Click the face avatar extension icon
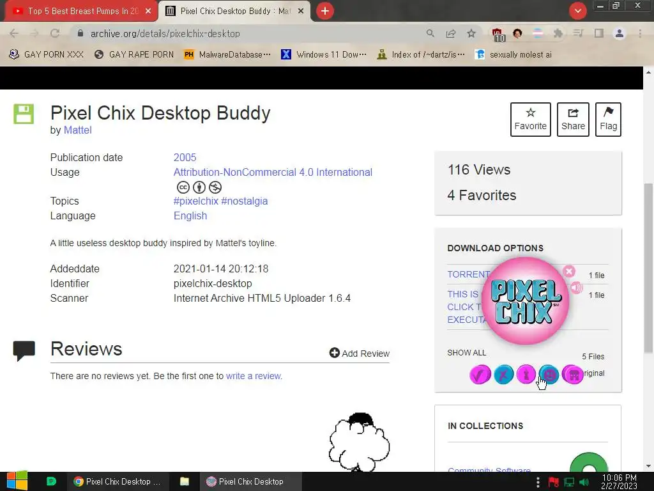This screenshot has width=654, height=491. (517, 33)
